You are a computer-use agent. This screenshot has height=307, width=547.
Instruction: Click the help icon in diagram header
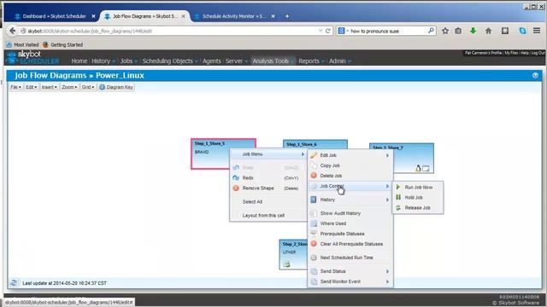tap(535, 76)
